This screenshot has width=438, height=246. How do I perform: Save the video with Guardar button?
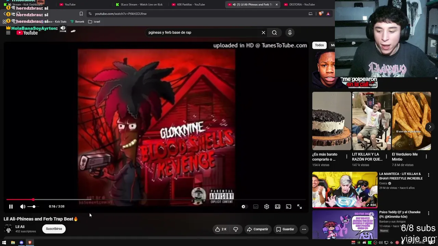pos(285,229)
